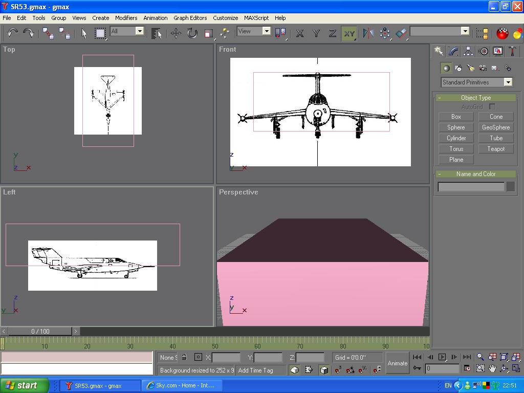Select the Select and Rotate tool
This screenshot has width=524, height=393.
coord(192,33)
